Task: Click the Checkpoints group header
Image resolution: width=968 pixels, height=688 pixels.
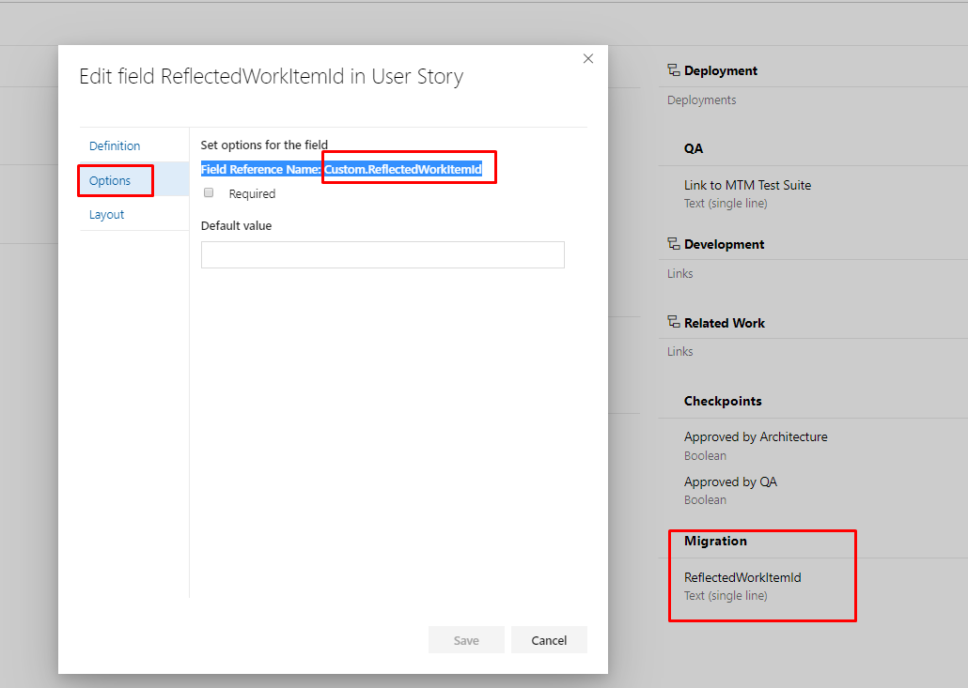Action: pyautogui.click(x=723, y=401)
